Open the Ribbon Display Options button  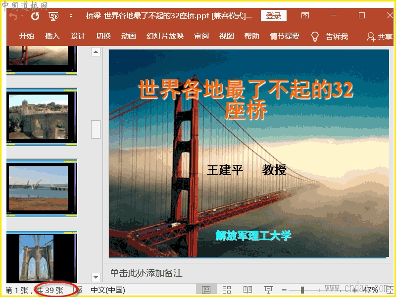click(x=305, y=16)
